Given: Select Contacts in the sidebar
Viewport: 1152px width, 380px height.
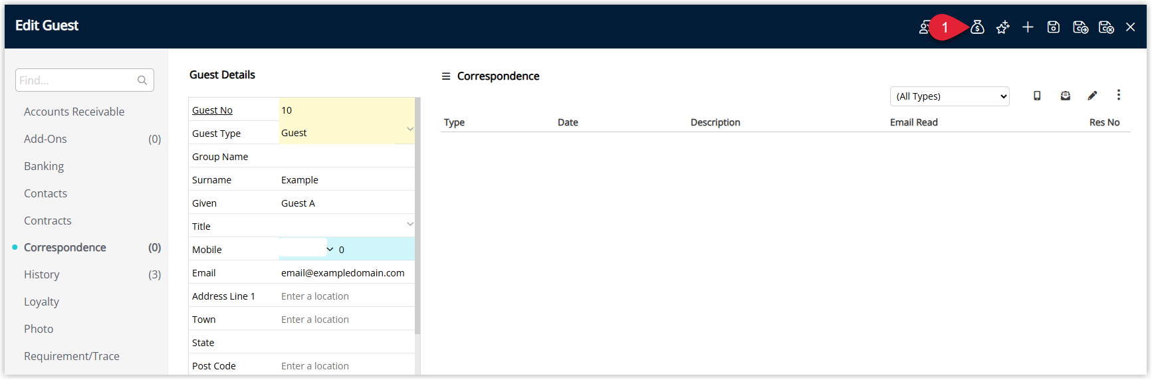Looking at the screenshot, I should [45, 193].
